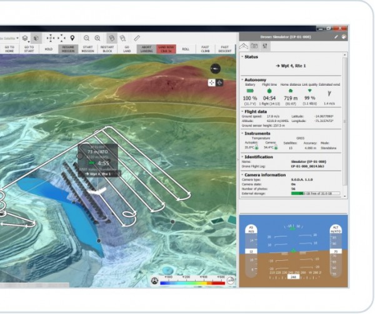Collapse the Identification section

(242, 157)
